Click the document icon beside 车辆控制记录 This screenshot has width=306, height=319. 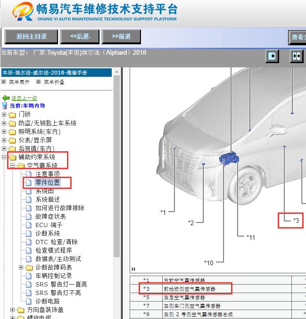click(28, 276)
